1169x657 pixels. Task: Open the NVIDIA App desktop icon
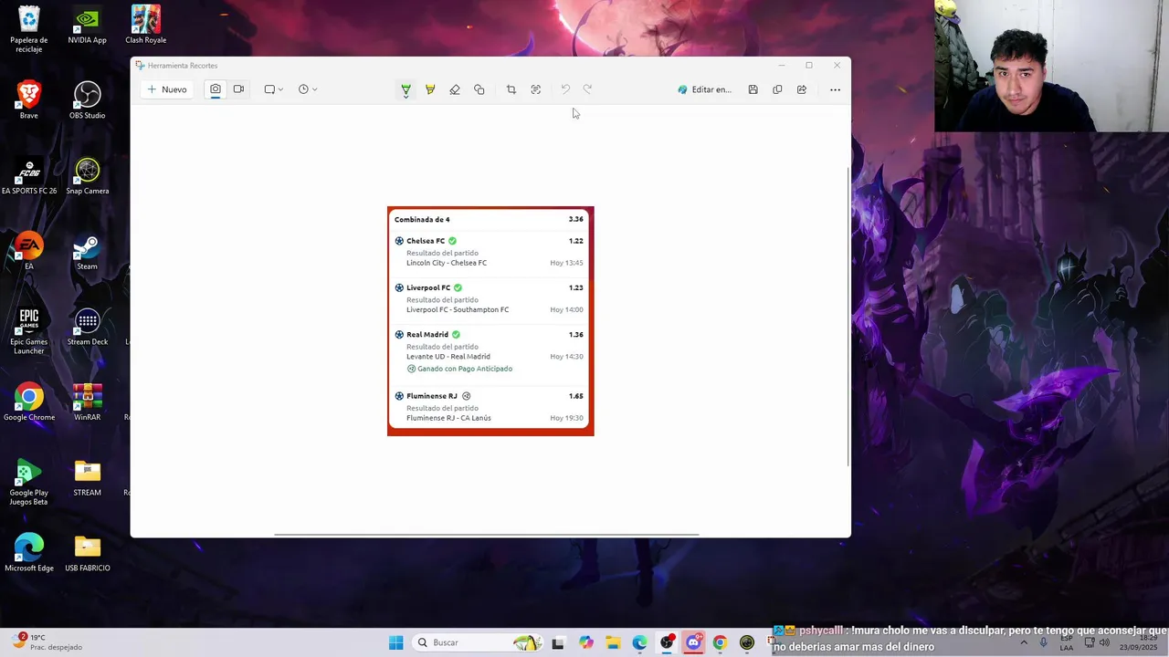[x=87, y=26]
